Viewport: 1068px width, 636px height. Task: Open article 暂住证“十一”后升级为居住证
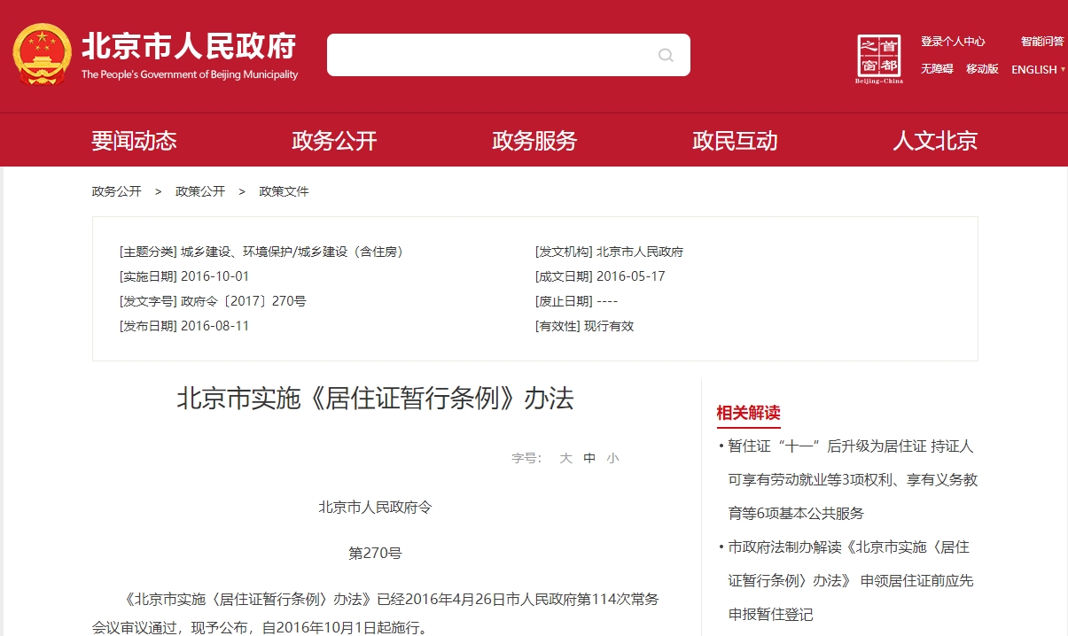tap(853, 479)
